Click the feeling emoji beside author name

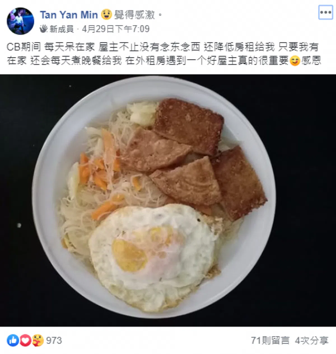(106, 14)
